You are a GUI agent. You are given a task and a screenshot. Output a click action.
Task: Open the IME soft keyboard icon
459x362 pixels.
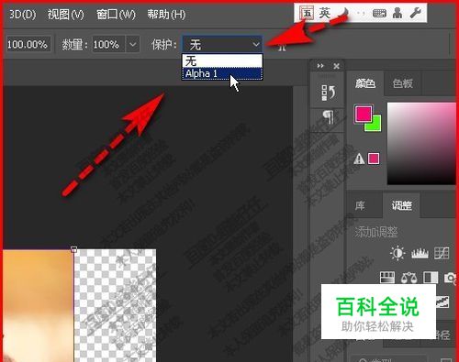(379, 13)
